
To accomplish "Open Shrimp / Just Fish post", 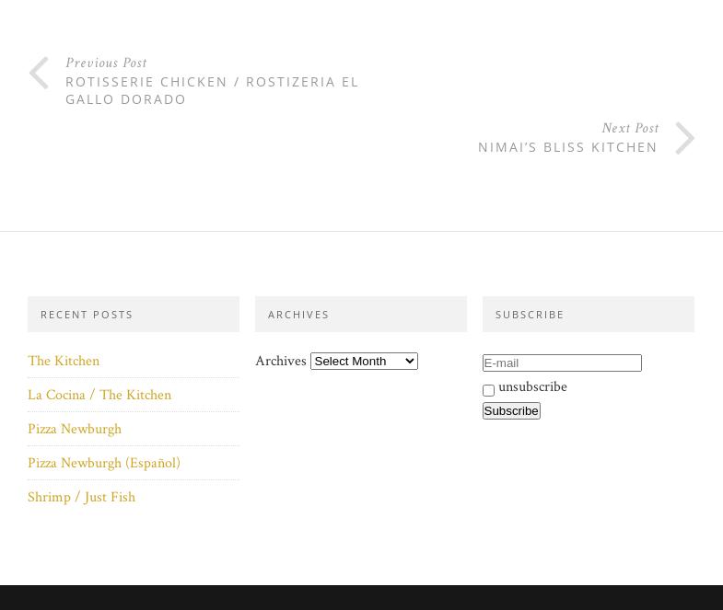I will [81, 497].
